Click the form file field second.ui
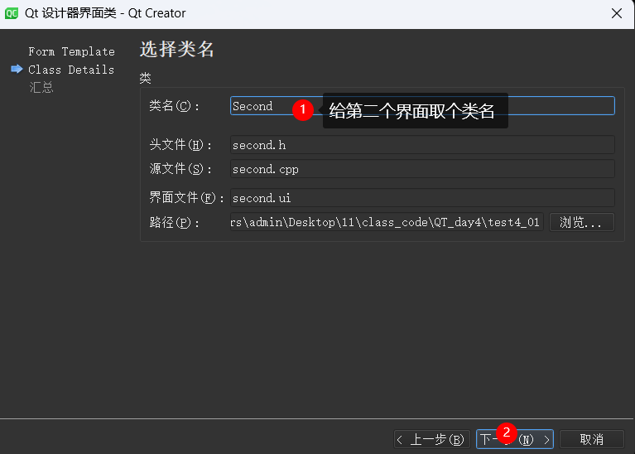The height and width of the screenshot is (454, 635). 422,198
